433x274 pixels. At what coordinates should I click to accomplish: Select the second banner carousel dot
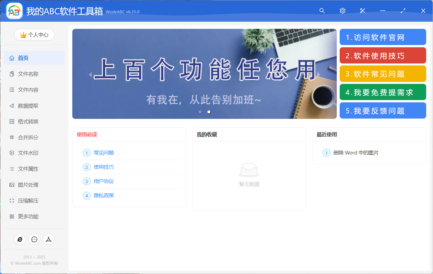[x=209, y=112]
